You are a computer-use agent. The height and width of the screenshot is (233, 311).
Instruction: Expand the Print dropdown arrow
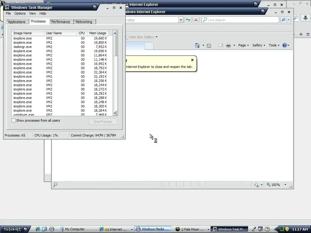pyautogui.click(x=234, y=46)
